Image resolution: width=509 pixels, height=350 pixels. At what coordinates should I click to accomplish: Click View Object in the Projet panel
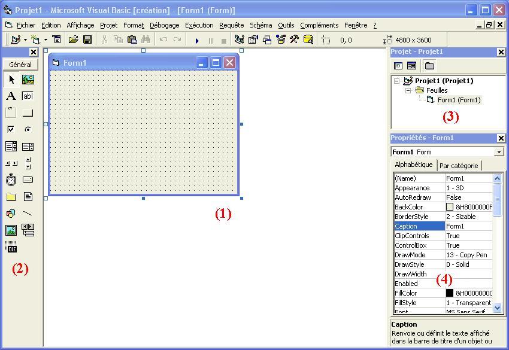pos(411,66)
